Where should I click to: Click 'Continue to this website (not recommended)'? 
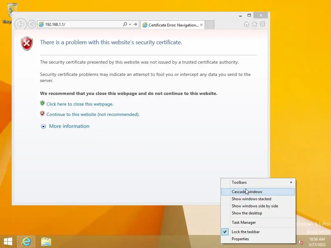93,114
